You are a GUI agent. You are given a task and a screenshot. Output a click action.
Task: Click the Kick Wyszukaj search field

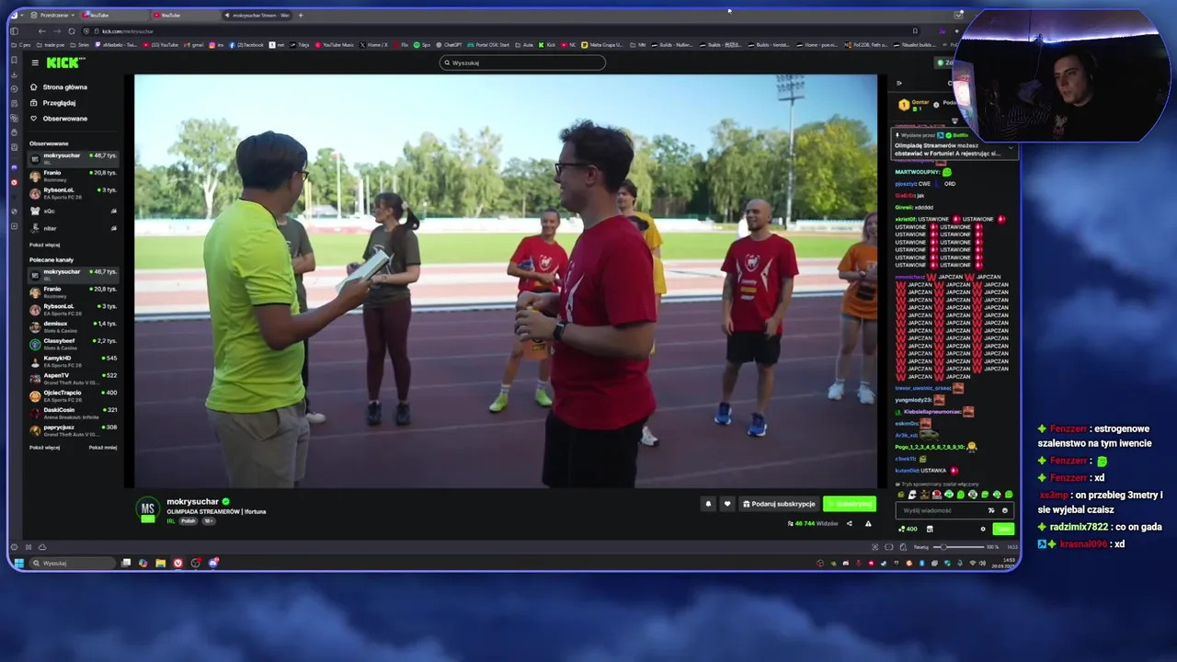[x=522, y=63]
